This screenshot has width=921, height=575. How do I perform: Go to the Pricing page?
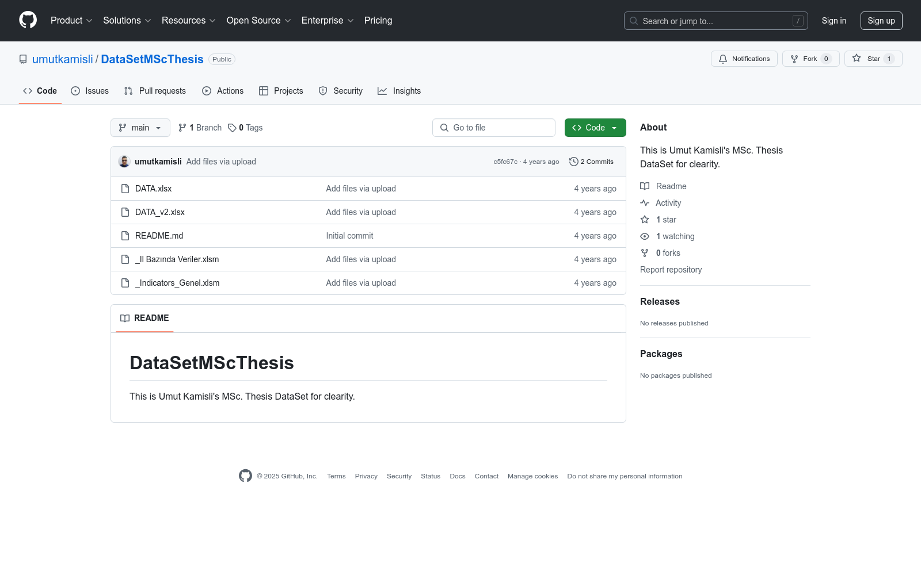(378, 21)
